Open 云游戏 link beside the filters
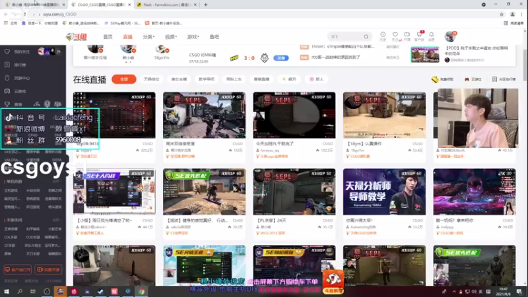This screenshot has height=297, width=528. 473,79
